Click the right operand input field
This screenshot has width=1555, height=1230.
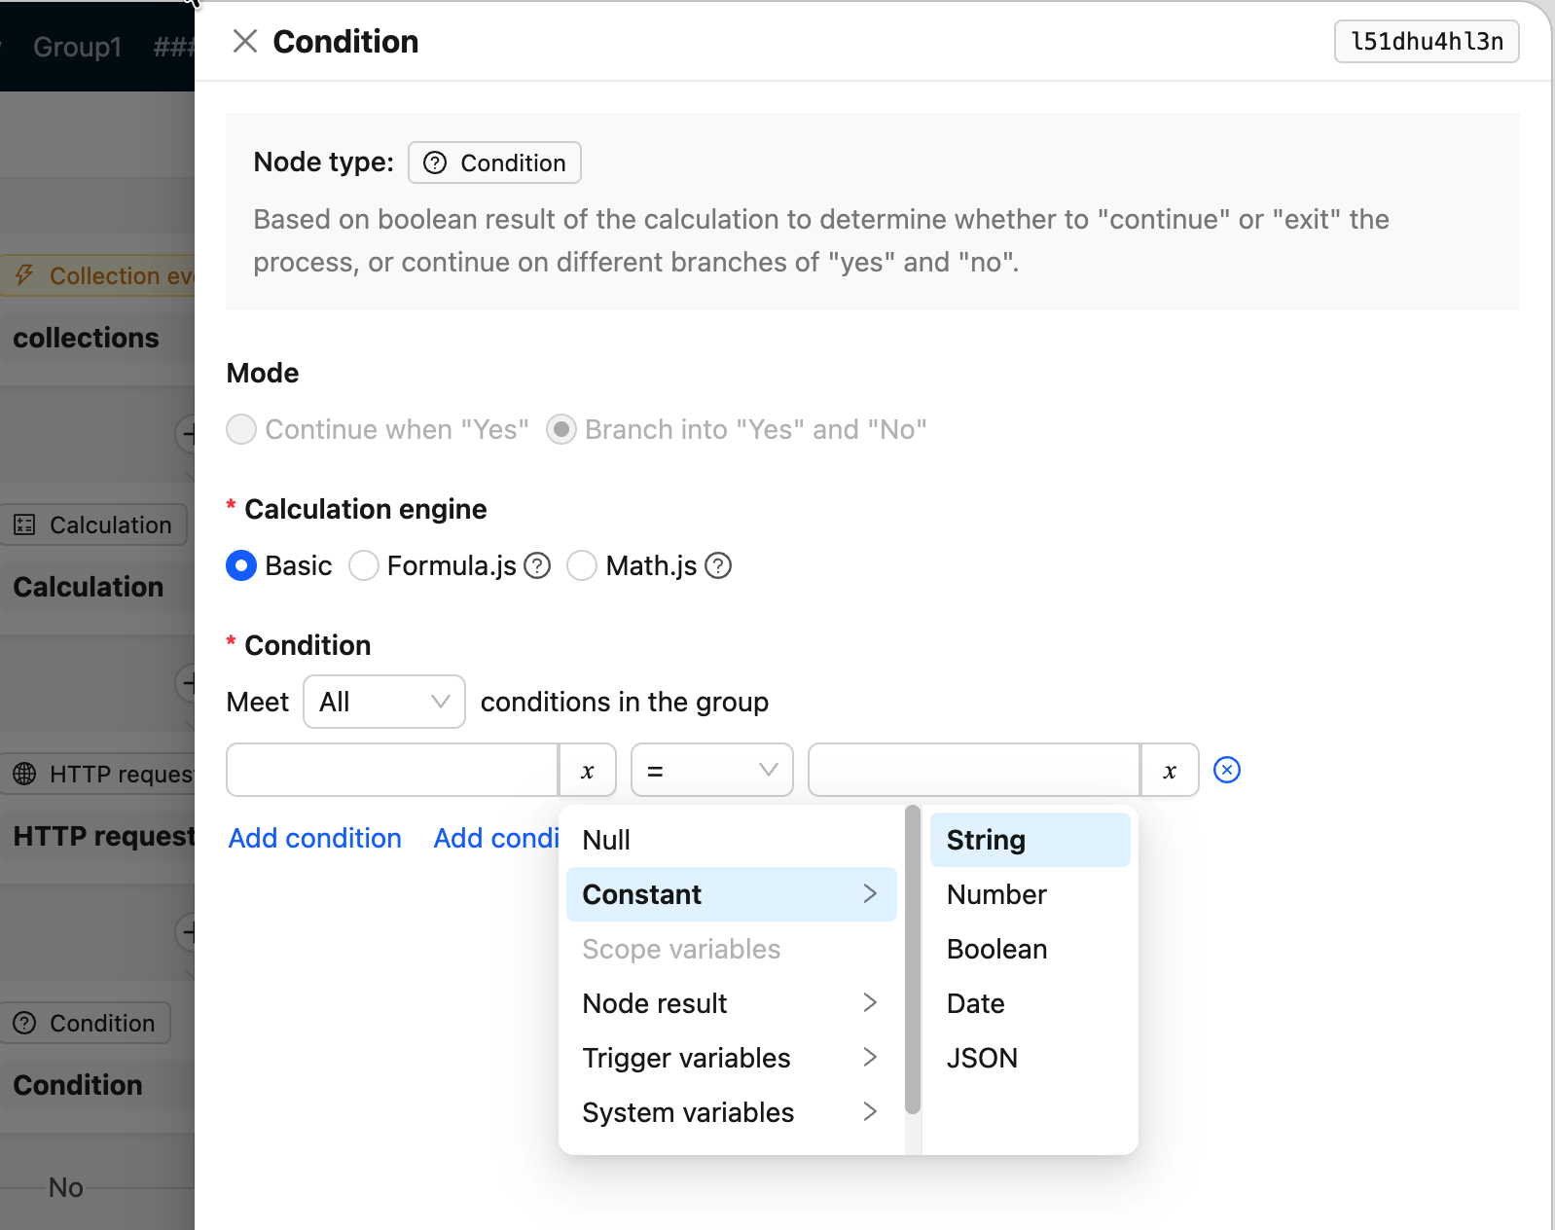(974, 770)
